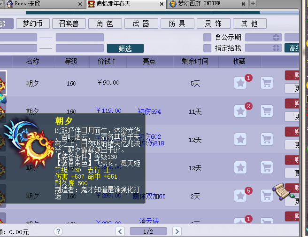308x237 pixels.
Task: Click the 等级 column header
Action: click(x=71, y=62)
